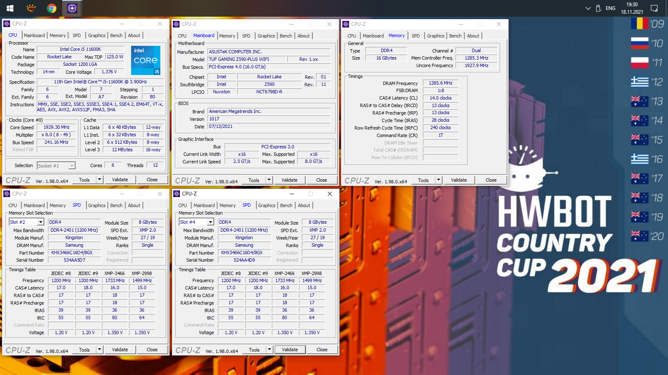This screenshot has width=668, height=375.
Task: Switch to Bench tab in the CPU window
Action: click(x=116, y=35)
